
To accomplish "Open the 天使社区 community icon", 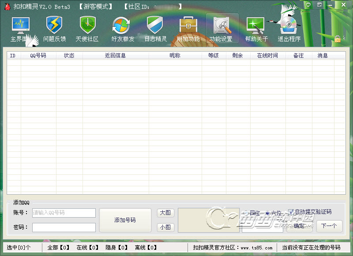I will coord(87,29).
